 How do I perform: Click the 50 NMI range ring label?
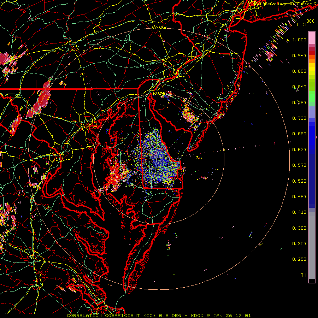point(159,93)
